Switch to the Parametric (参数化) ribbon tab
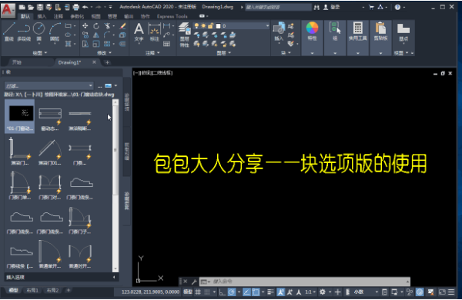Image resolution: width=462 pixels, height=300 pixels. 77,16
